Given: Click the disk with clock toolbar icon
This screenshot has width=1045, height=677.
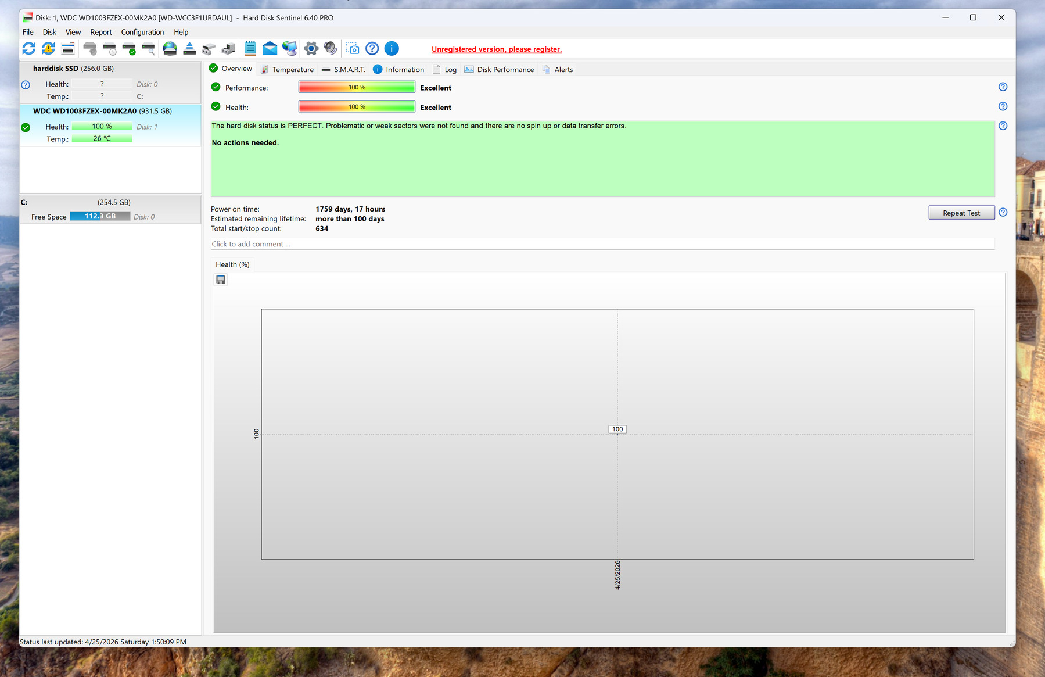Looking at the screenshot, I should click(x=109, y=49).
